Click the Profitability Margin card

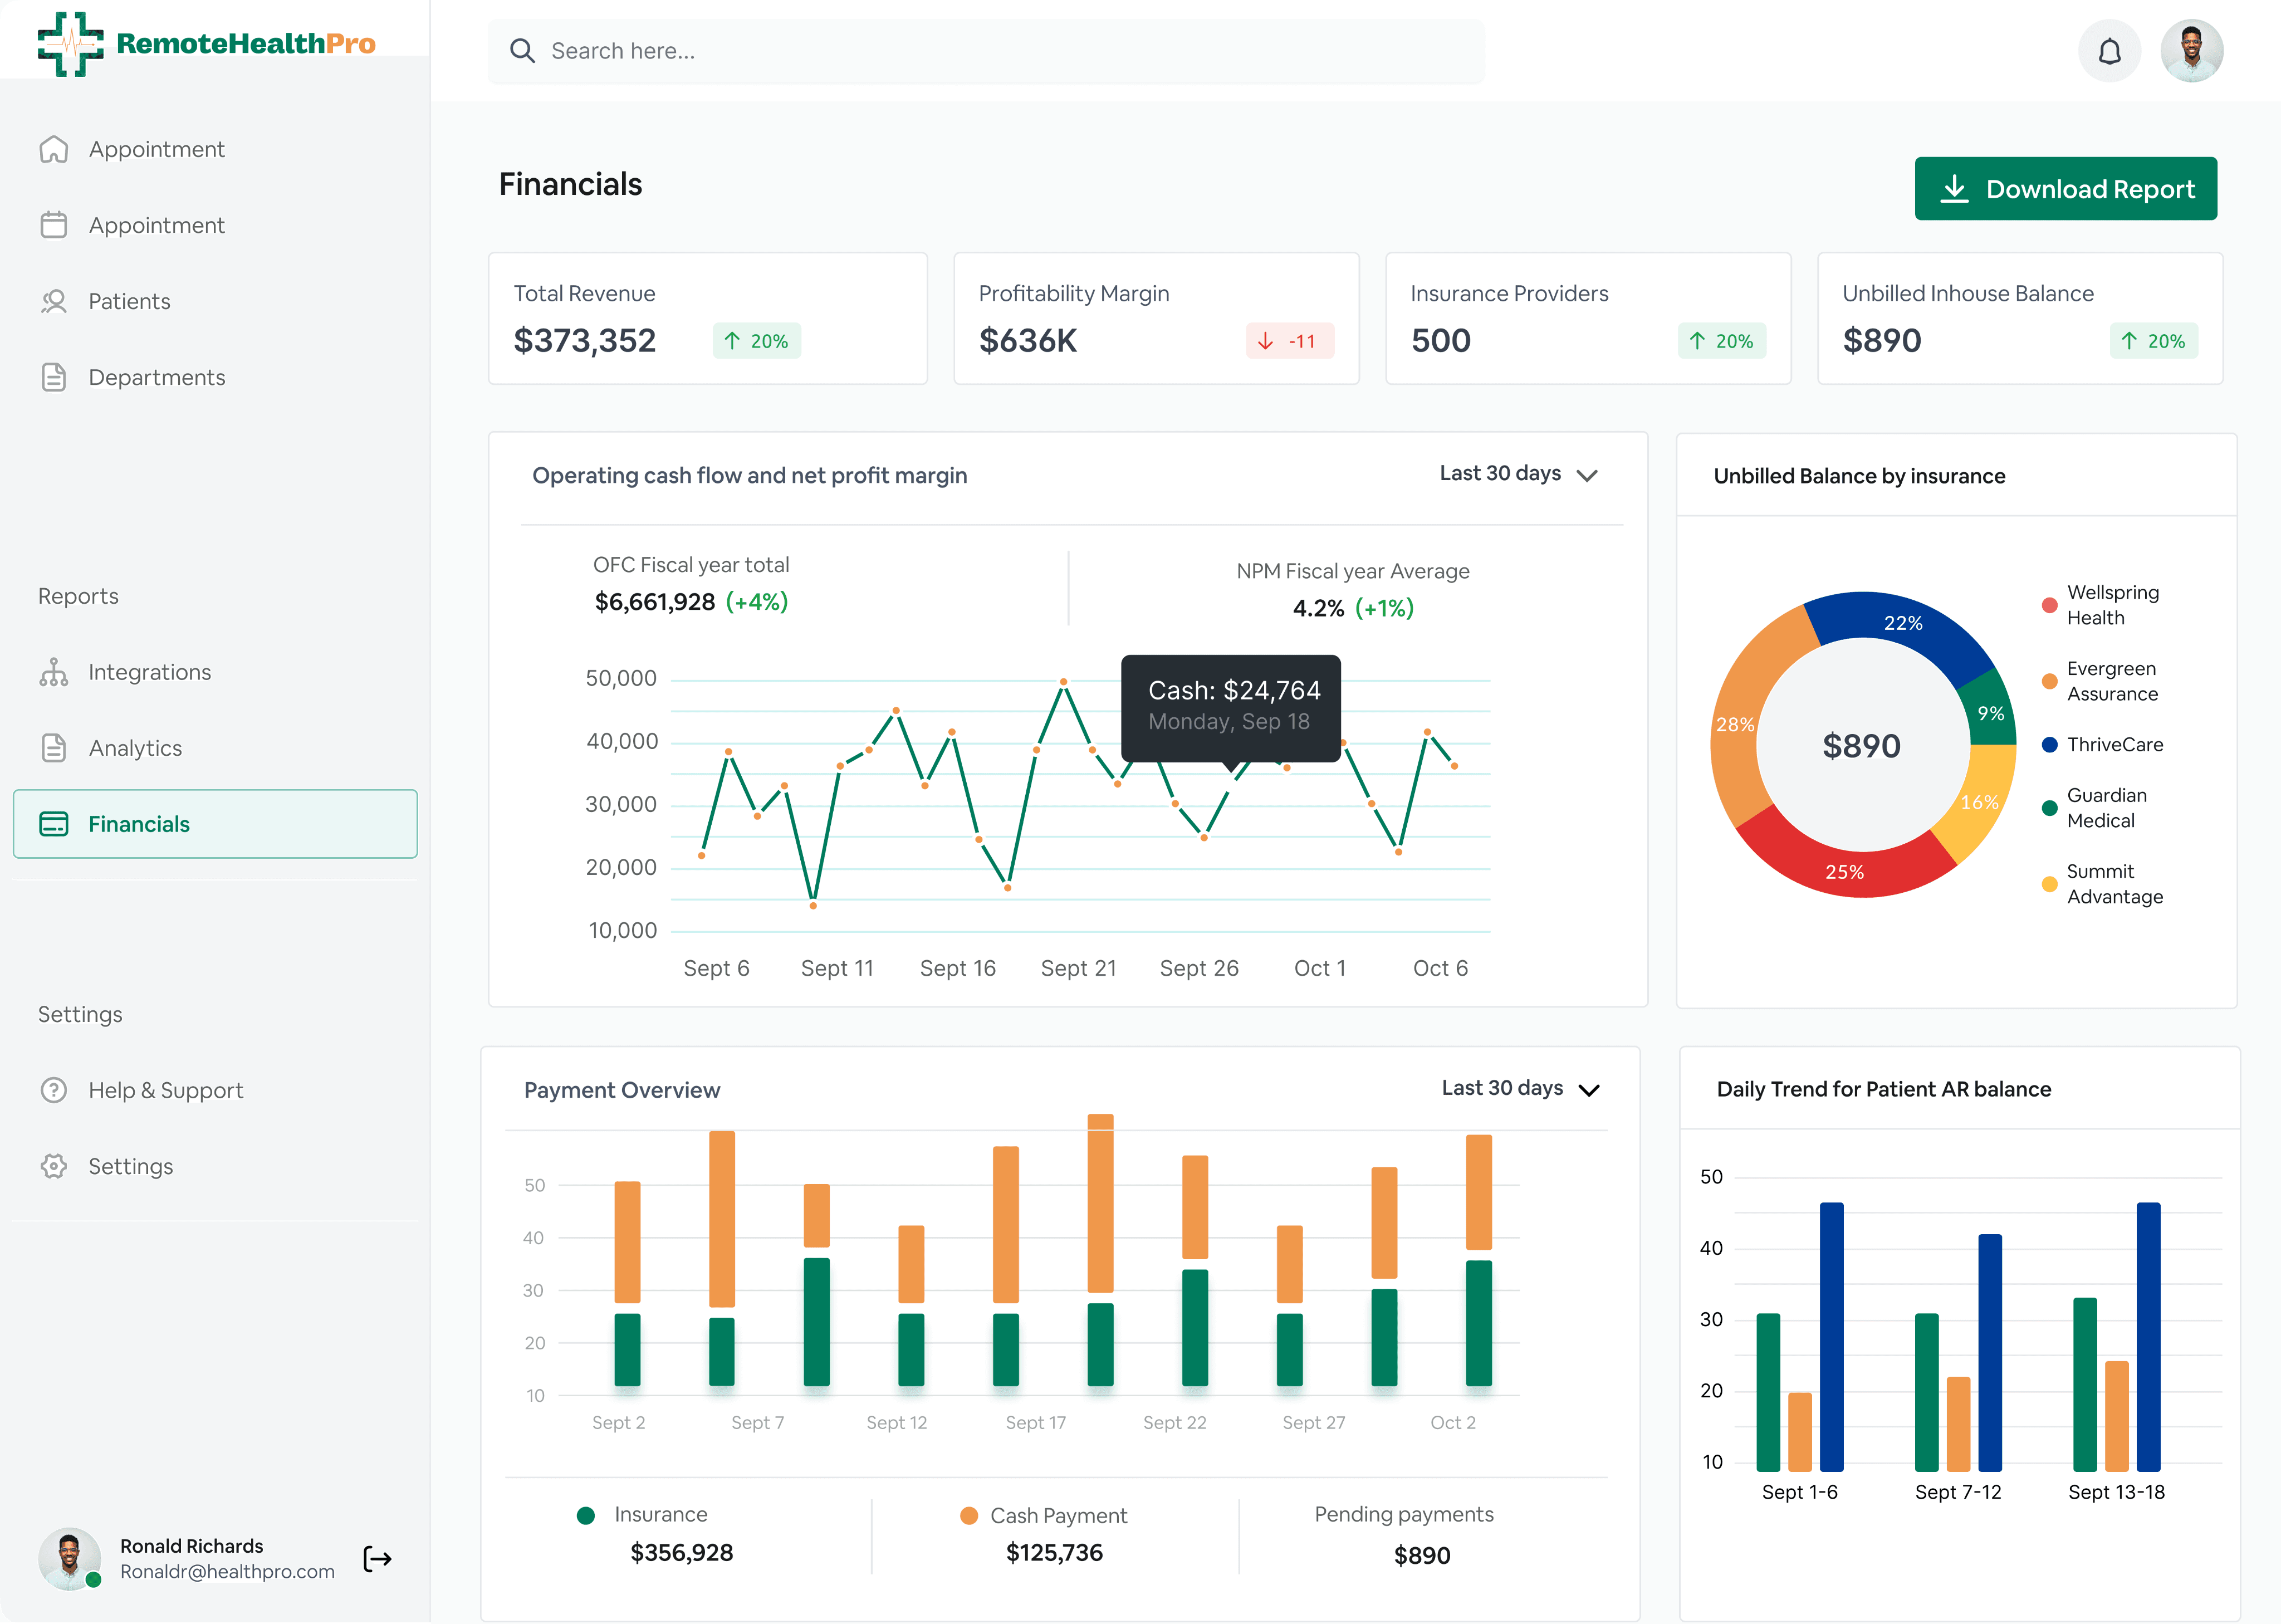pos(1156,318)
